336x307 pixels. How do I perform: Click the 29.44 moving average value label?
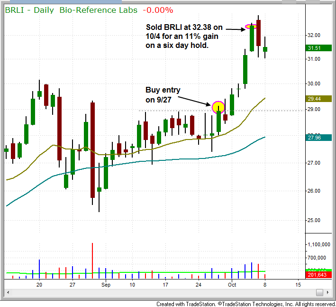[x=318, y=99]
